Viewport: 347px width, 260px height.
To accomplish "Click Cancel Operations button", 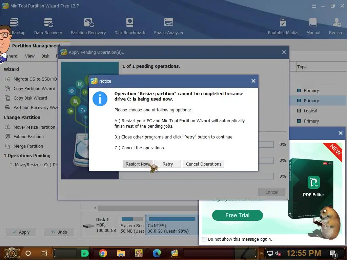I will (x=204, y=164).
